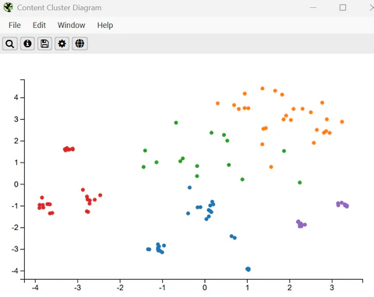Select the isolated green dot near y=3
Screen dimensions: 374x297
(x=176, y=123)
